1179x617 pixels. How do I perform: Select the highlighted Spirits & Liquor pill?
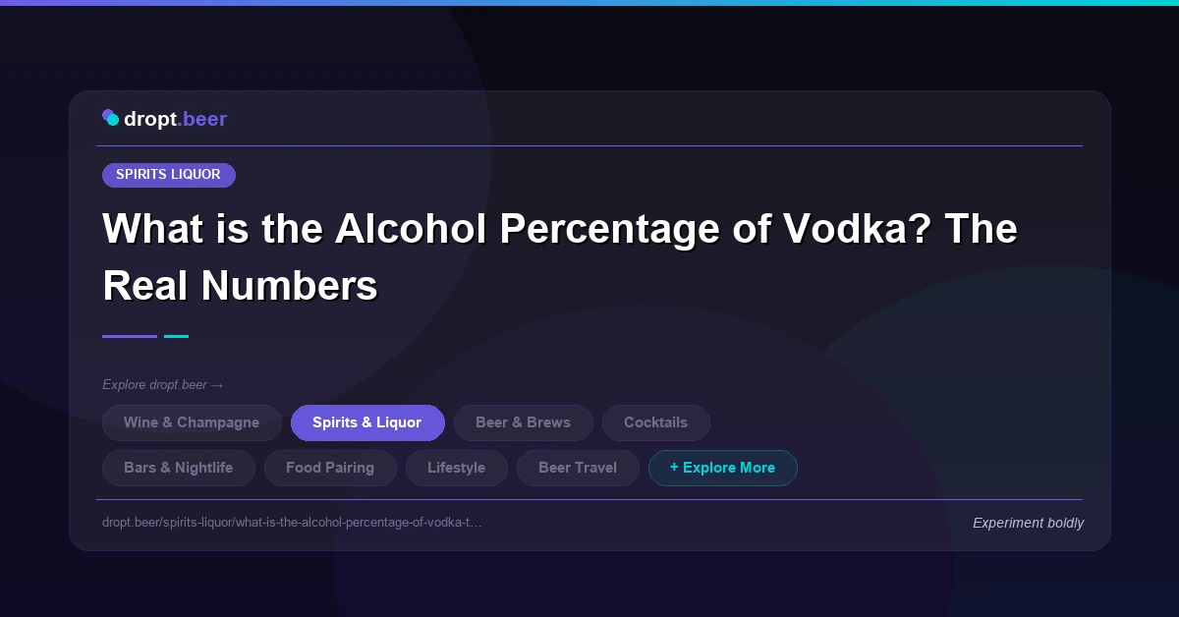coord(367,422)
